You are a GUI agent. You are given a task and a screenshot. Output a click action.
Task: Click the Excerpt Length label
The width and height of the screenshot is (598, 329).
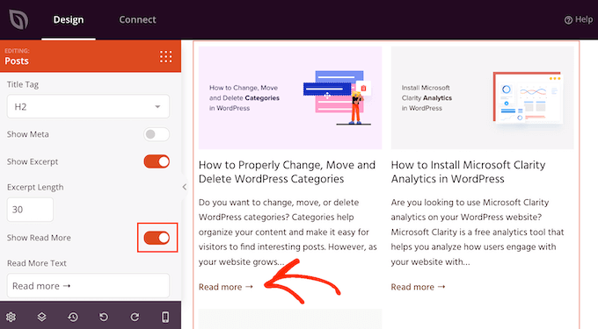(x=35, y=187)
